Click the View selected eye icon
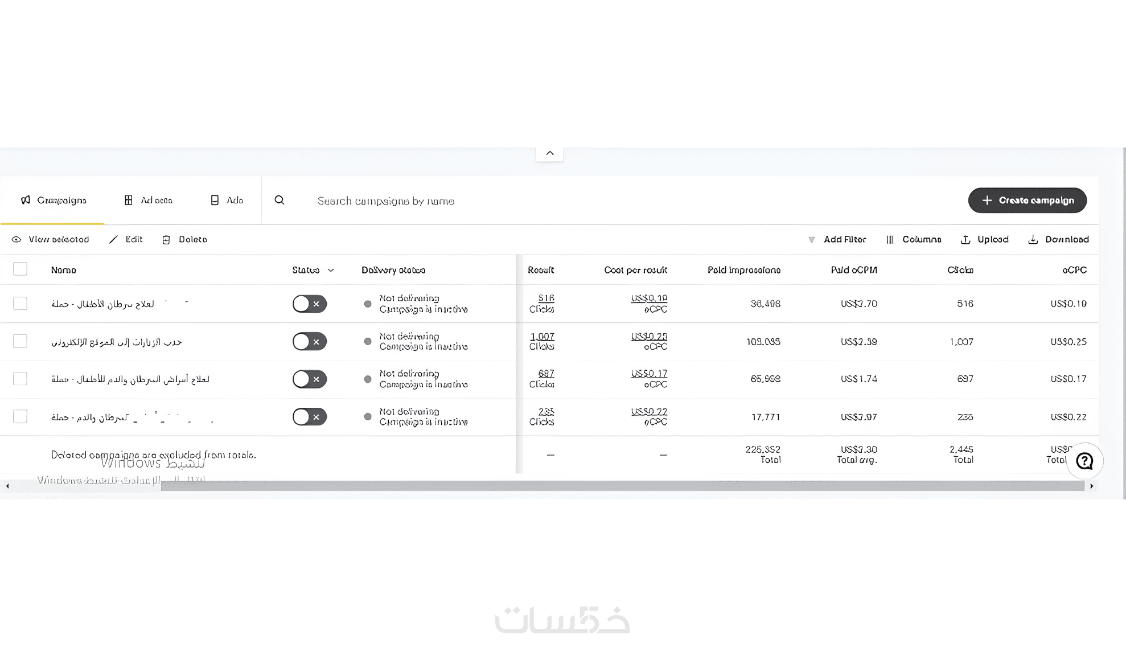The height and width of the screenshot is (647, 1126). pos(17,240)
